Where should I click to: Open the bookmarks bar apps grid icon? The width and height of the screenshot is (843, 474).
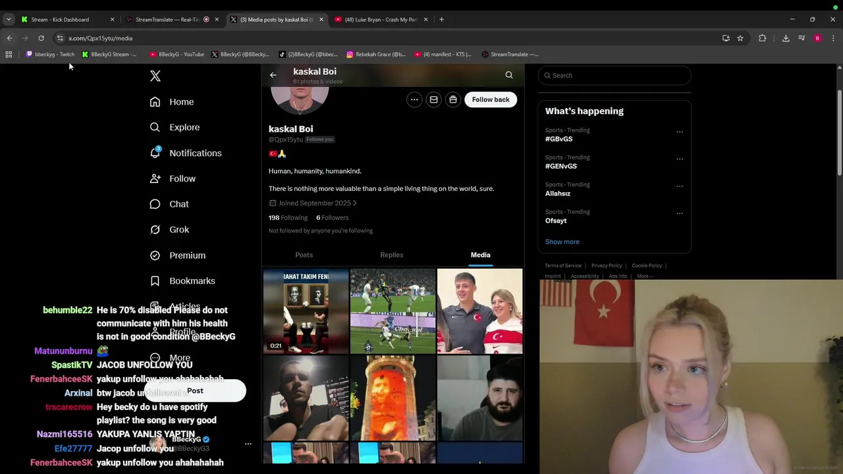coord(9,55)
